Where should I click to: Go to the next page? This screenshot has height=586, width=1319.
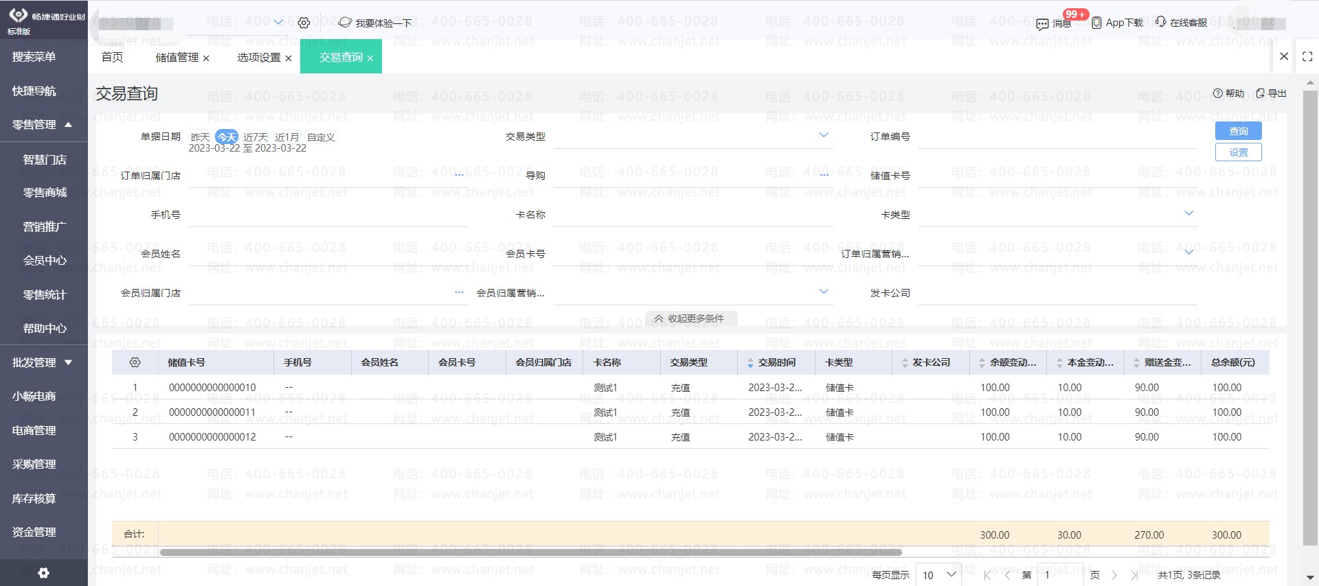(x=1114, y=575)
